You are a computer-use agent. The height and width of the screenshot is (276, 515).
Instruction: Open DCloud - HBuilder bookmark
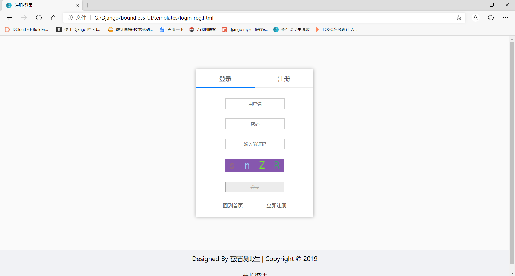pyautogui.click(x=27, y=29)
